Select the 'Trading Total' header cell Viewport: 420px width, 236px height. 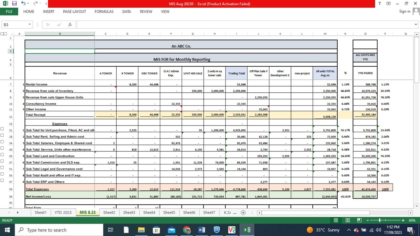236,73
